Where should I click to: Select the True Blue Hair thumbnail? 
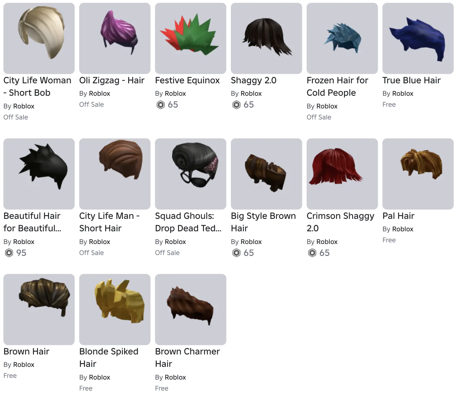(418, 38)
